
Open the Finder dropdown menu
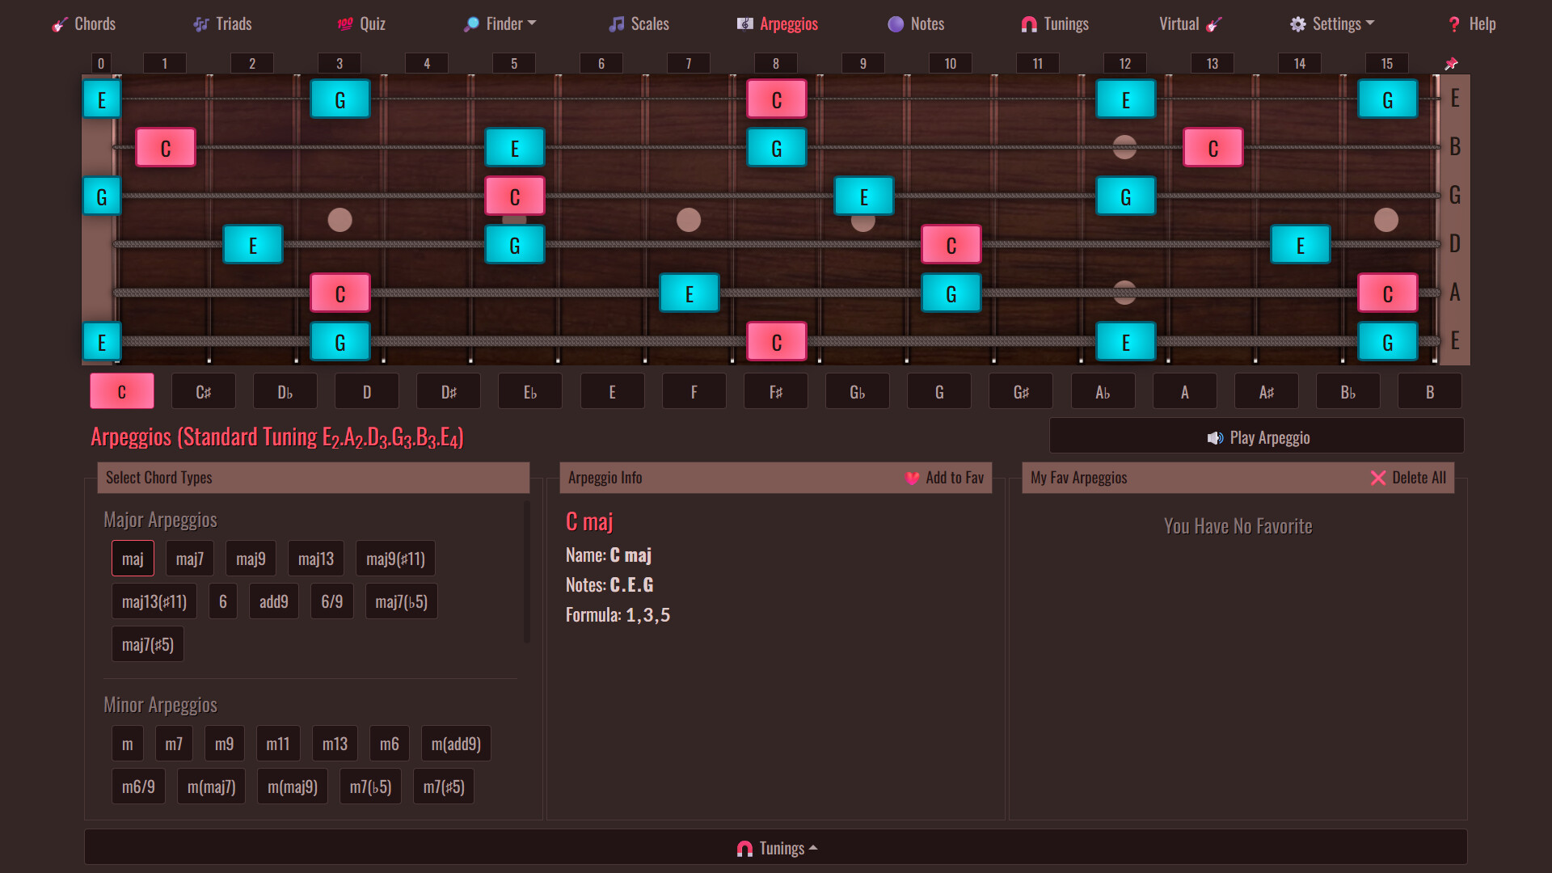[499, 23]
